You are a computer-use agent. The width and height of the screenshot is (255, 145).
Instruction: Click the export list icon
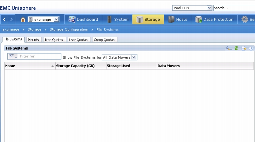[244, 48]
